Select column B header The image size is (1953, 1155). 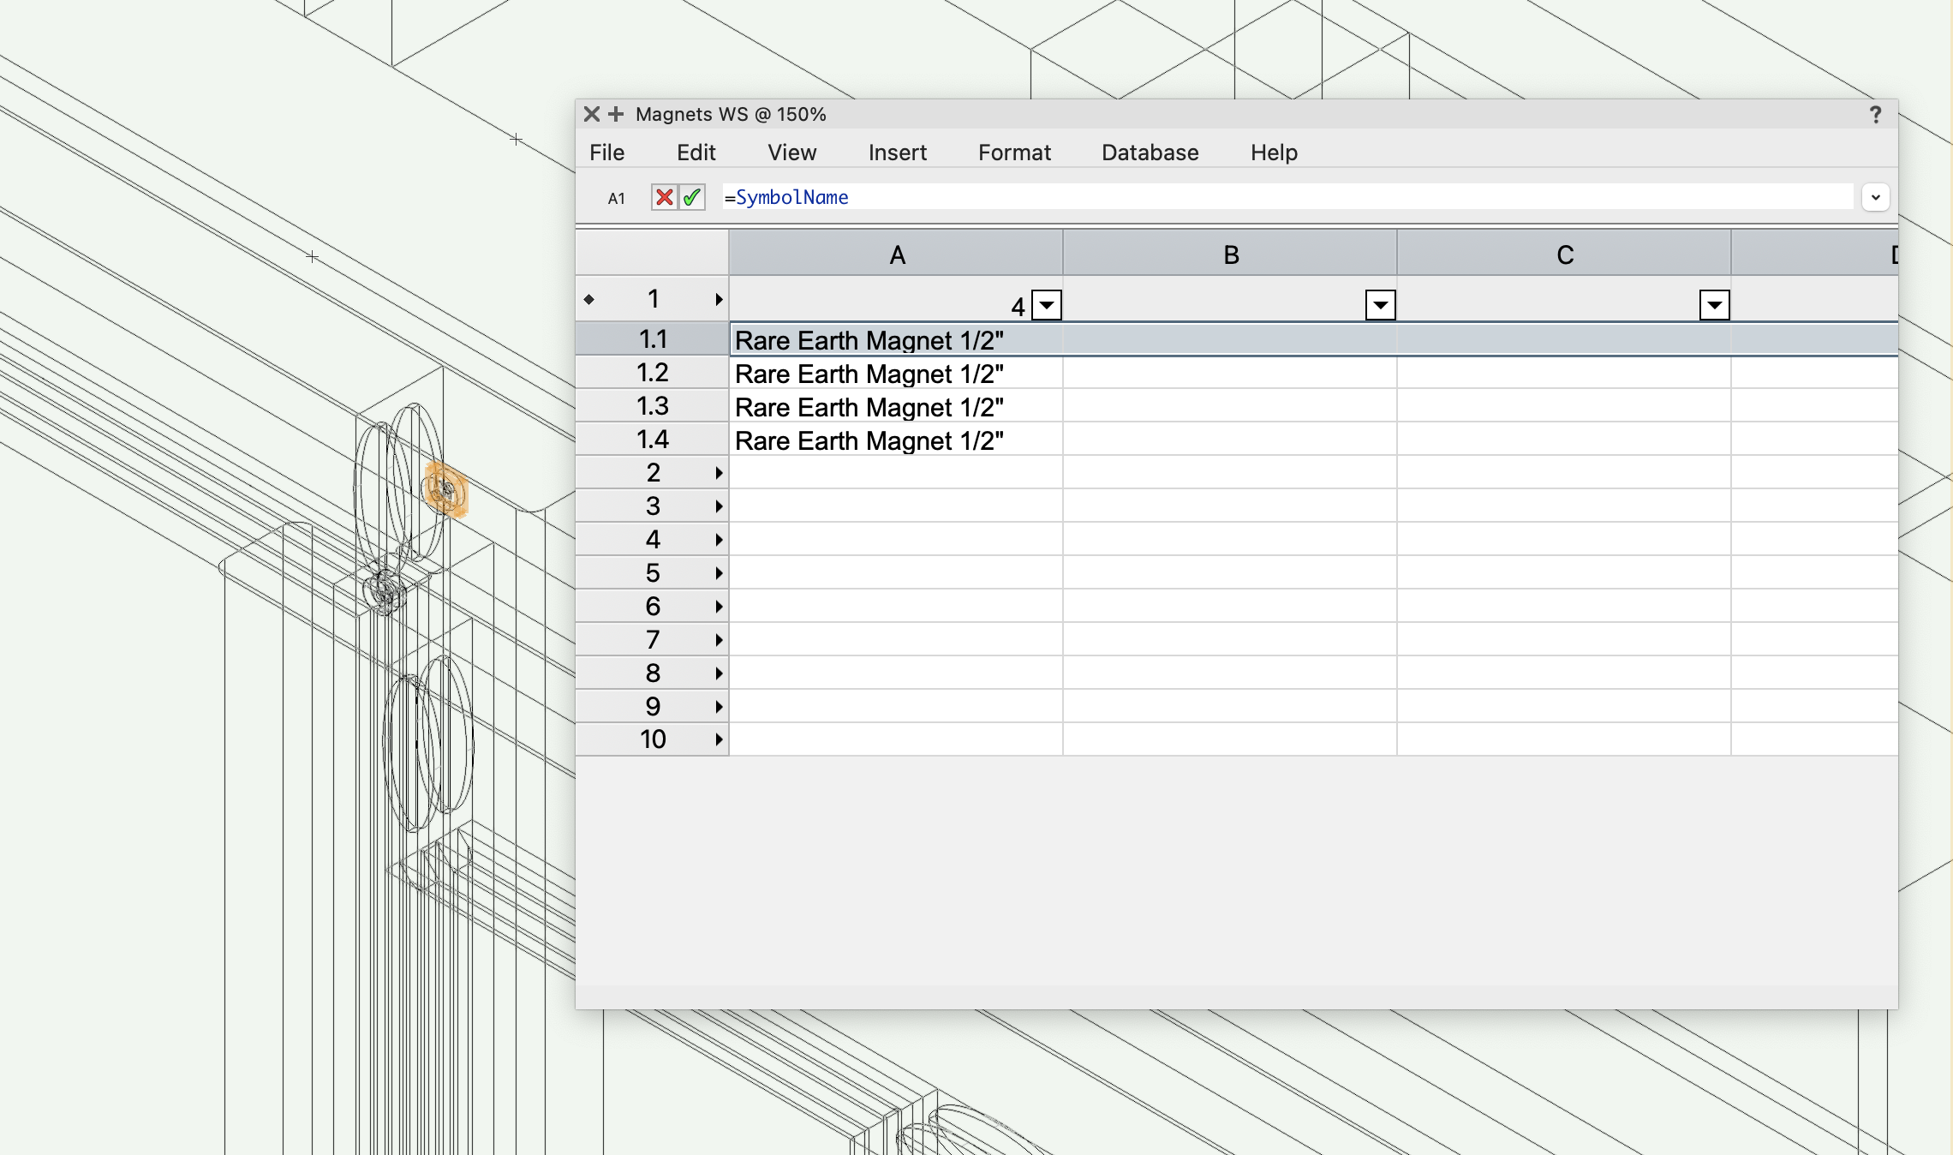pos(1230,254)
